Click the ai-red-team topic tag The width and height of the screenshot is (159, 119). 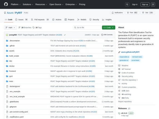tap(135, 60)
